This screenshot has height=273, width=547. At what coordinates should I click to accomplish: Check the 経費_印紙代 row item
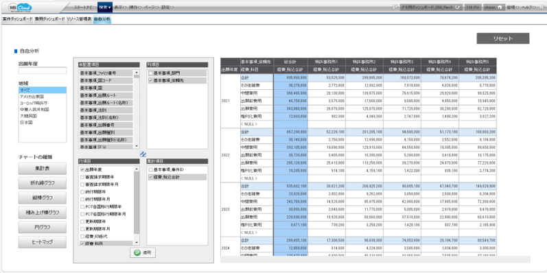82,237
